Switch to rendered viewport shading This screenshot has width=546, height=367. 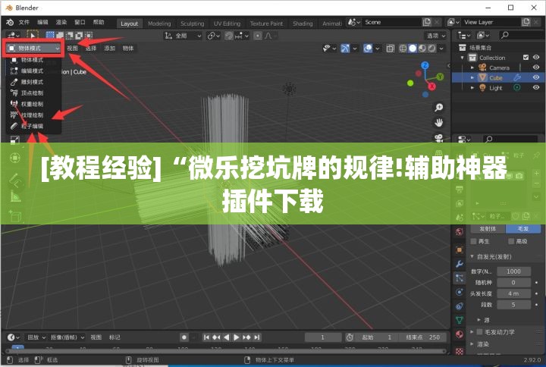tap(431, 49)
